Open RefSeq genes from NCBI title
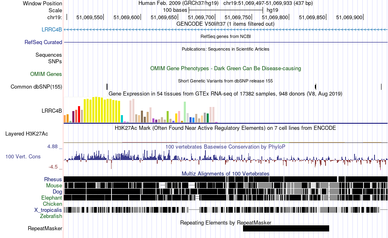 [x=225, y=36]
